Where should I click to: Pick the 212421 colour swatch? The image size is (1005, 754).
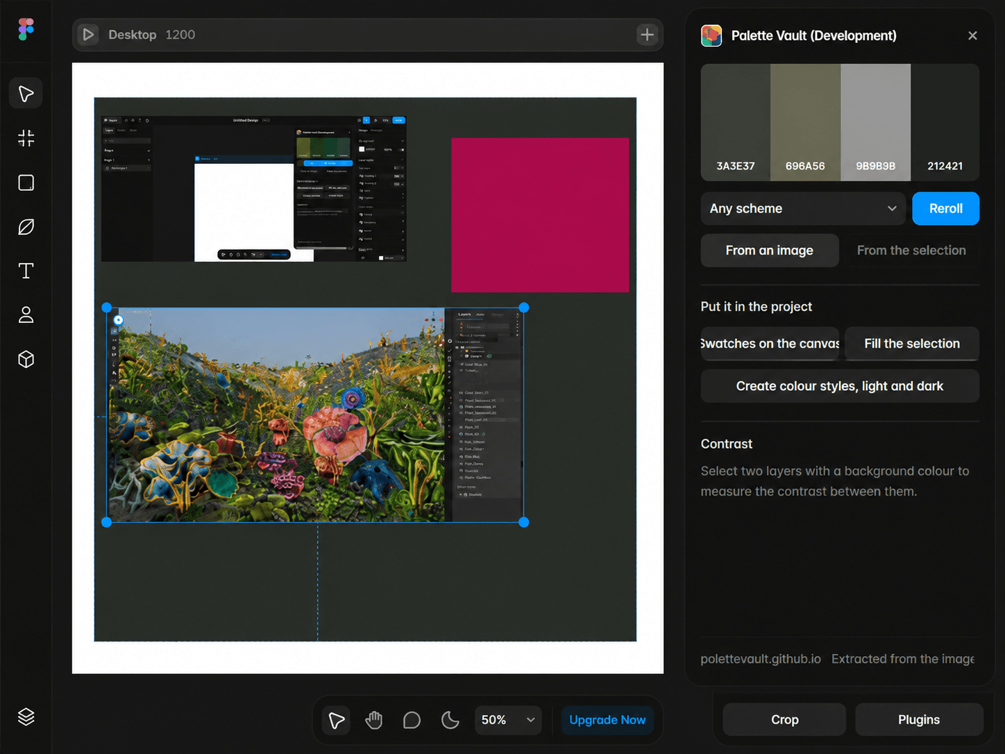pos(945,122)
